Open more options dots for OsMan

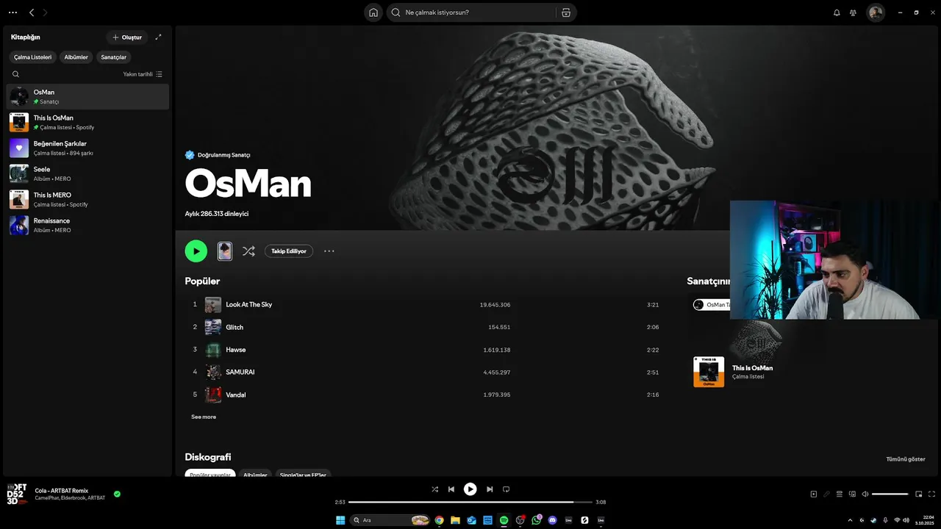(329, 251)
